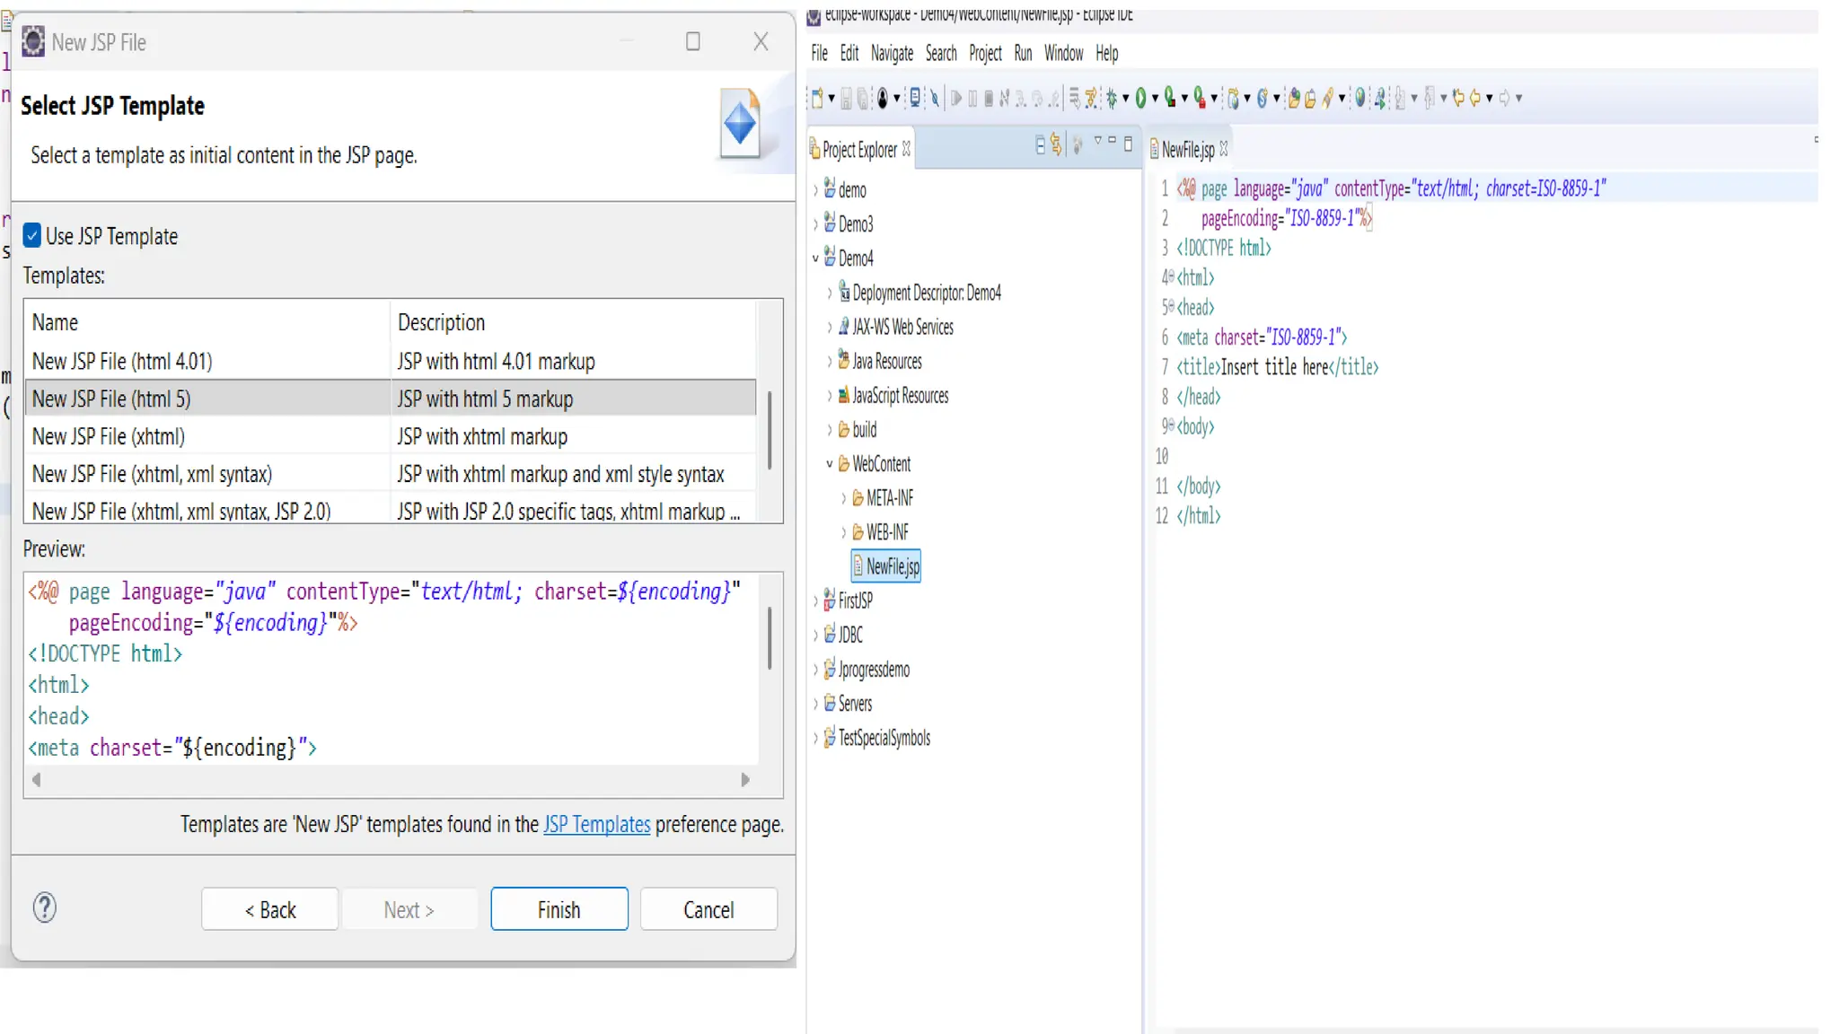Click the Open Console monitor toolbar icon
The height and width of the screenshot is (1034, 1839).
click(x=914, y=98)
